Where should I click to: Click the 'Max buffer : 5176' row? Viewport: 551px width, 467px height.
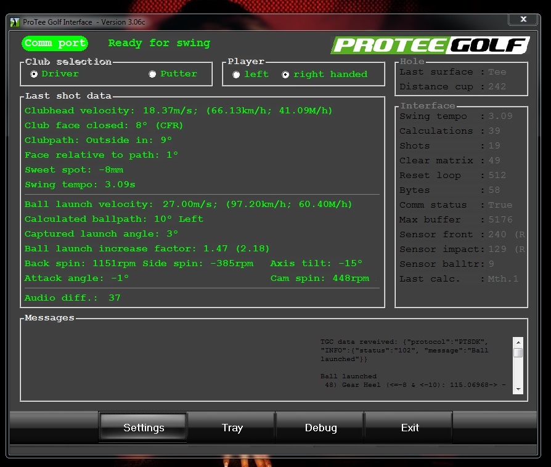point(455,219)
